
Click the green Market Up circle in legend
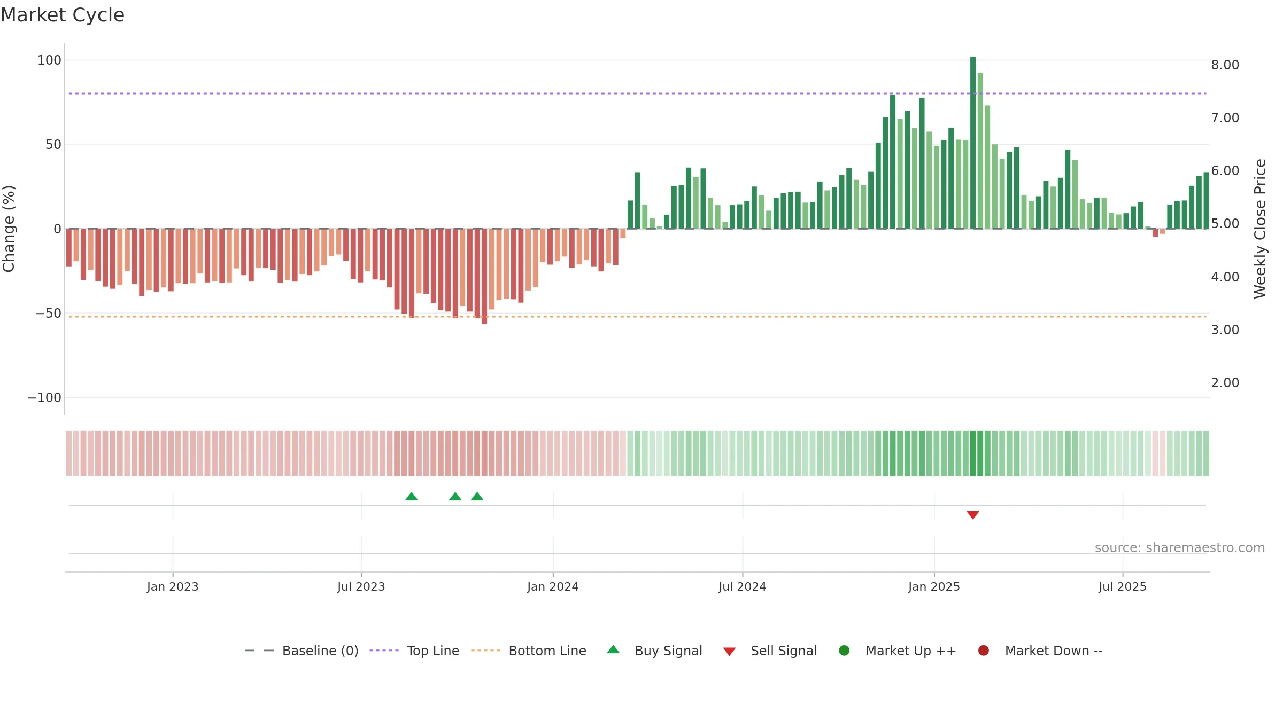pos(844,651)
